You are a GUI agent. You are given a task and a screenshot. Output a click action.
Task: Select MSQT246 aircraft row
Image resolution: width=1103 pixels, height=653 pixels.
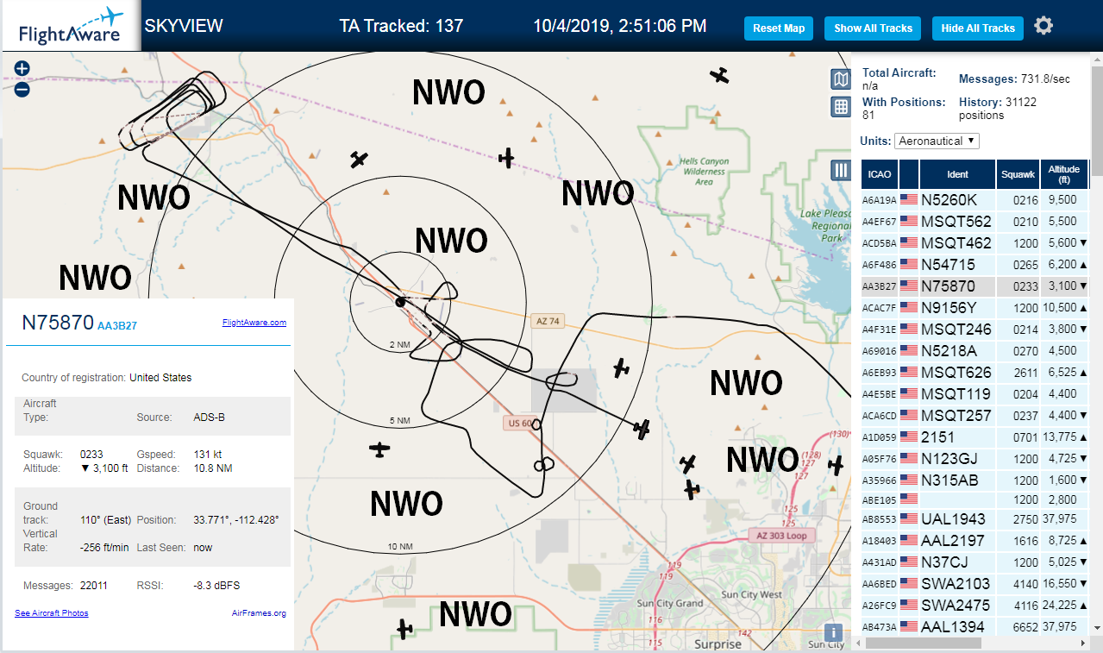[x=975, y=329]
